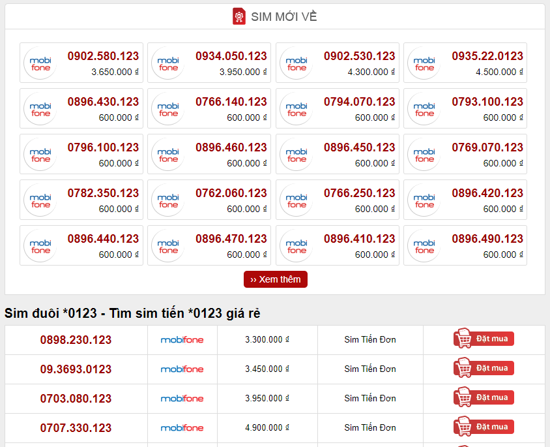Open table number 0707.330.123
The width and height of the screenshot is (550, 447).
76,428
